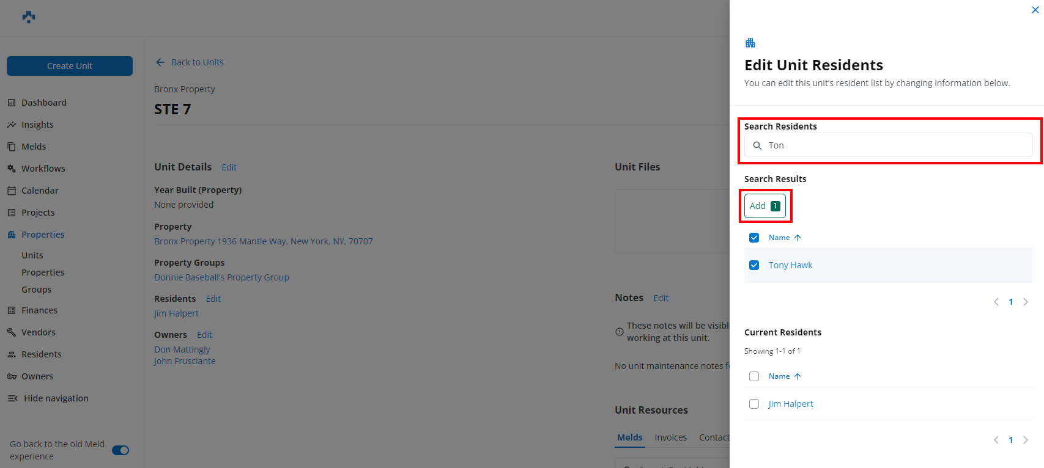Open Dashboard from the sidebar
Viewport: 1044px width, 468px height.
[43, 103]
